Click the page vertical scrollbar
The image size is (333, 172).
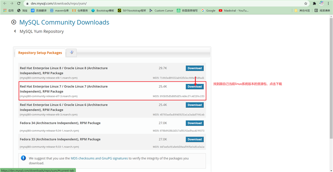click(331, 78)
